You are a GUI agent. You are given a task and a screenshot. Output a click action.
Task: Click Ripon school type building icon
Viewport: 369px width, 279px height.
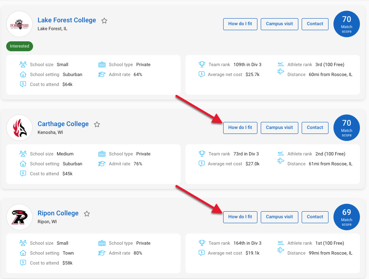(x=102, y=243)
